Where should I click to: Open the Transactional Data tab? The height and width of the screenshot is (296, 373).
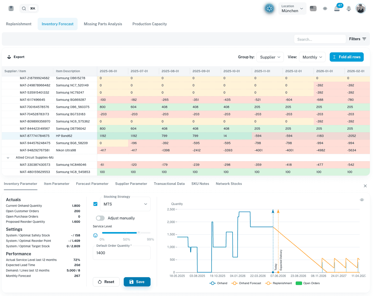[x=169, y=184]
